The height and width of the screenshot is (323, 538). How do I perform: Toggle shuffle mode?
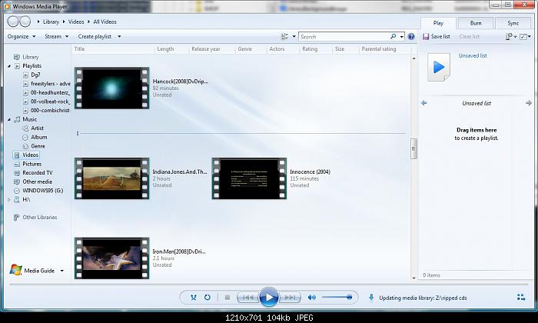[194, 298]
